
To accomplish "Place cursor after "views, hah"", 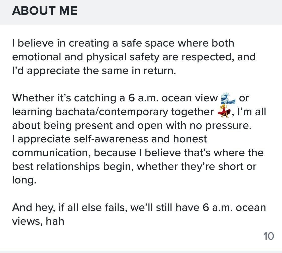I will [x=64, y=221].
